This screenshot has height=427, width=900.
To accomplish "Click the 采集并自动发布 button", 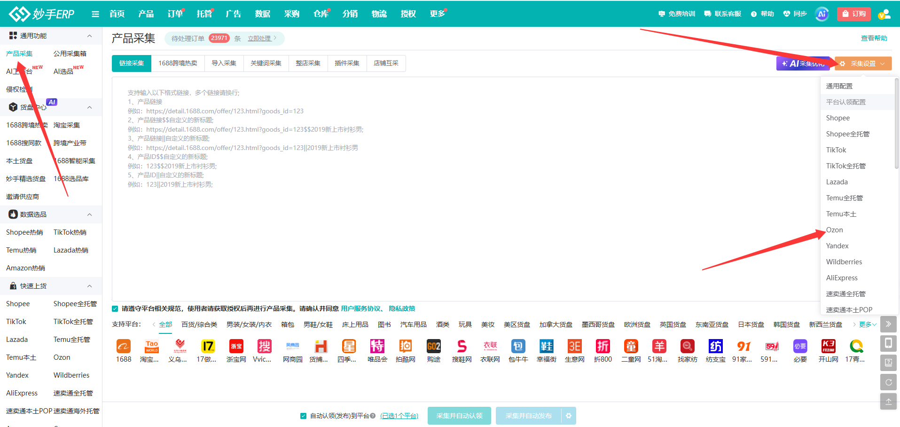I will coord(529,416).
